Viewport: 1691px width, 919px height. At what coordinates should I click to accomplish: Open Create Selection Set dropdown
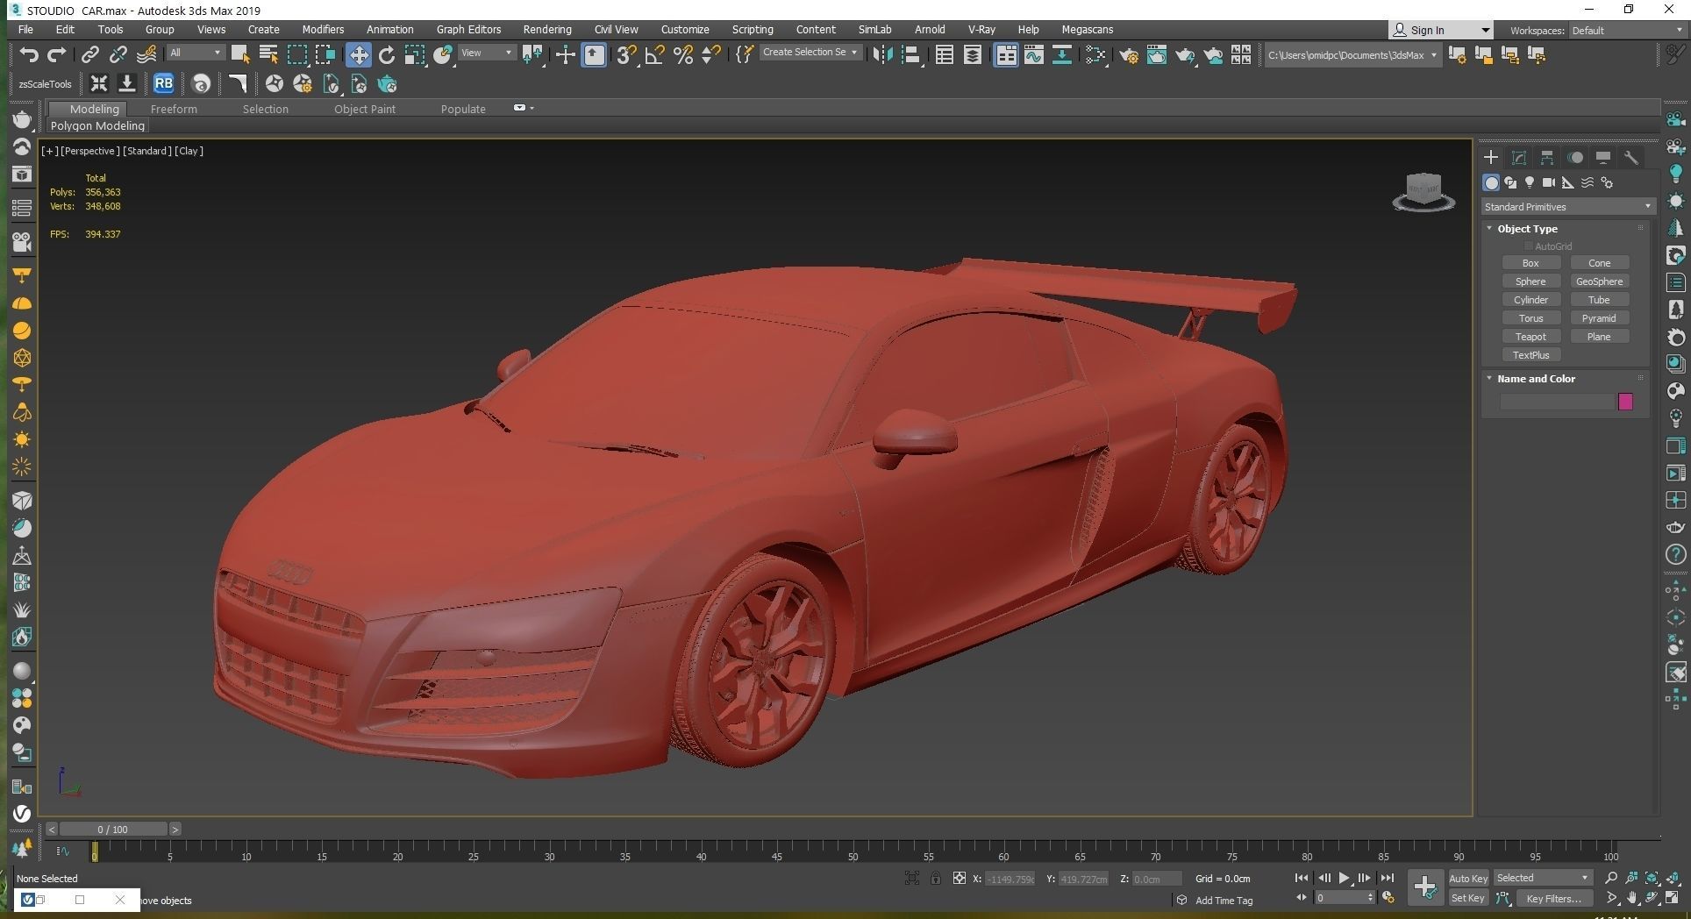[810, 52]
